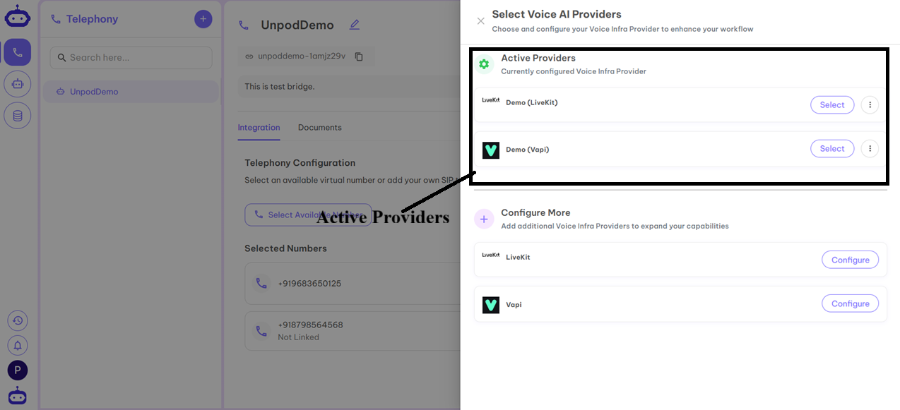
Task: Open call history clock icon
Action: click(18, 320)
